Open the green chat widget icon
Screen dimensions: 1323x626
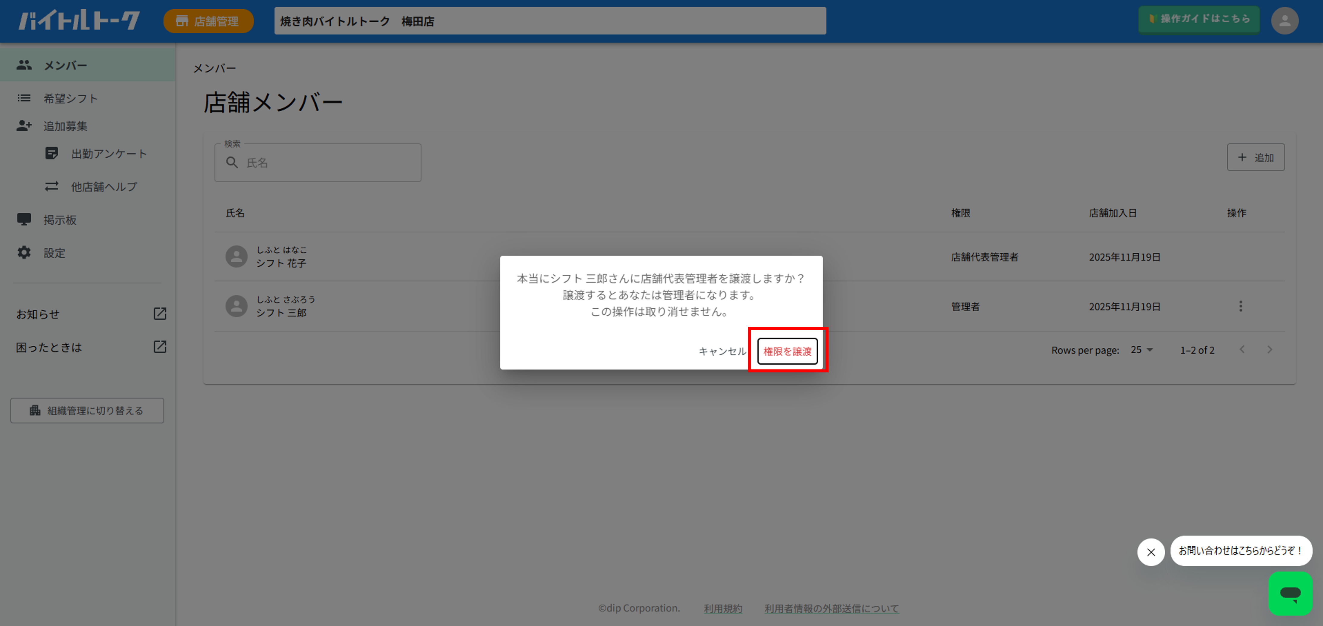(1290, 594)
